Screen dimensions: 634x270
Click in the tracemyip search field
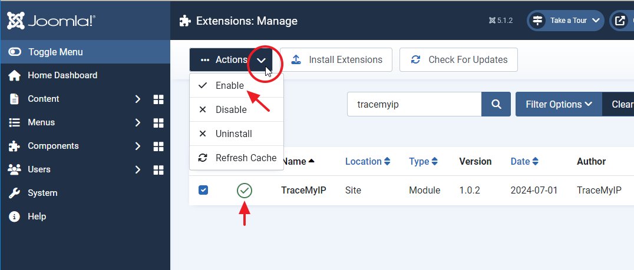tap(414, 104)
